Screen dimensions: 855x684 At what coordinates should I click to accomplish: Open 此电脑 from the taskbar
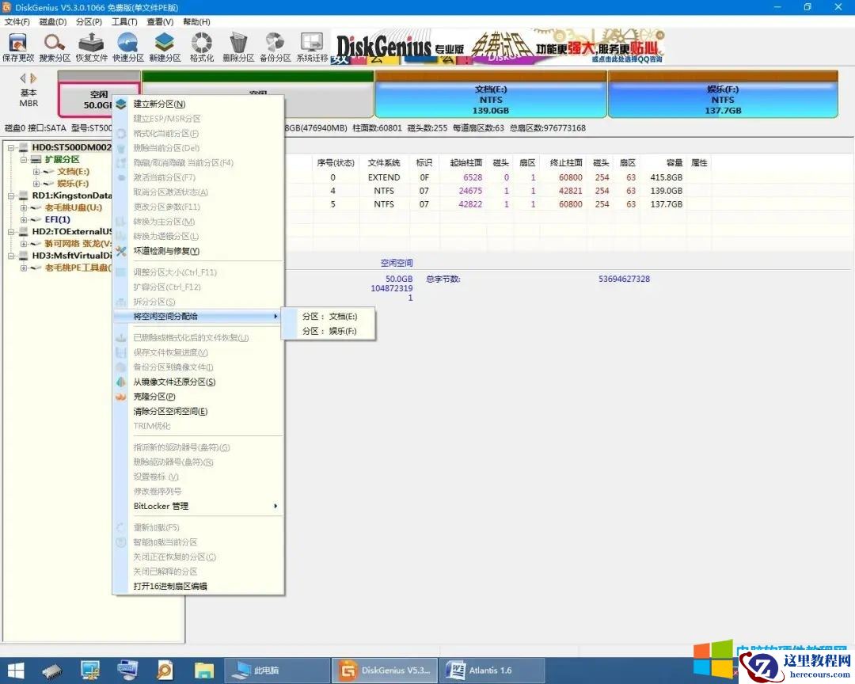275,671
